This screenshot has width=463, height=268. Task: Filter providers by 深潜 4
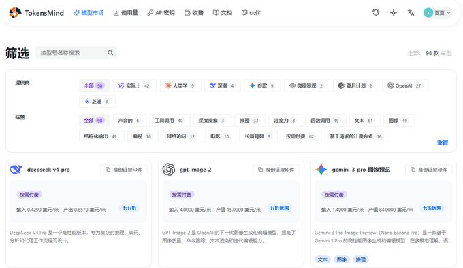click(223, 85)
